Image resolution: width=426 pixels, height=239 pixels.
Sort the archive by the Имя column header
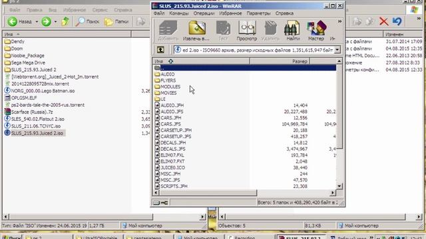[201, 61]
